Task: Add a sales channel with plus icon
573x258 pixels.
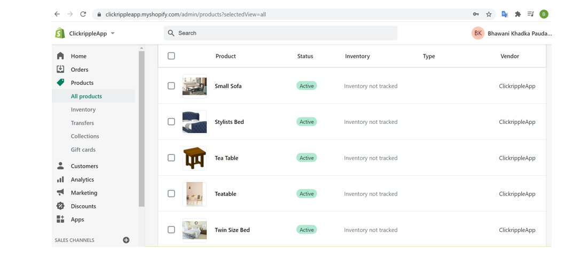Action: point(126,240)
